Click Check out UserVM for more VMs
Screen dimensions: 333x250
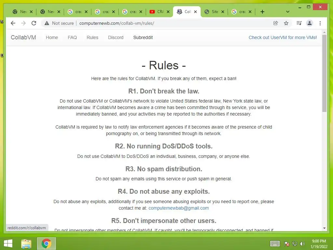click(283, 37)
